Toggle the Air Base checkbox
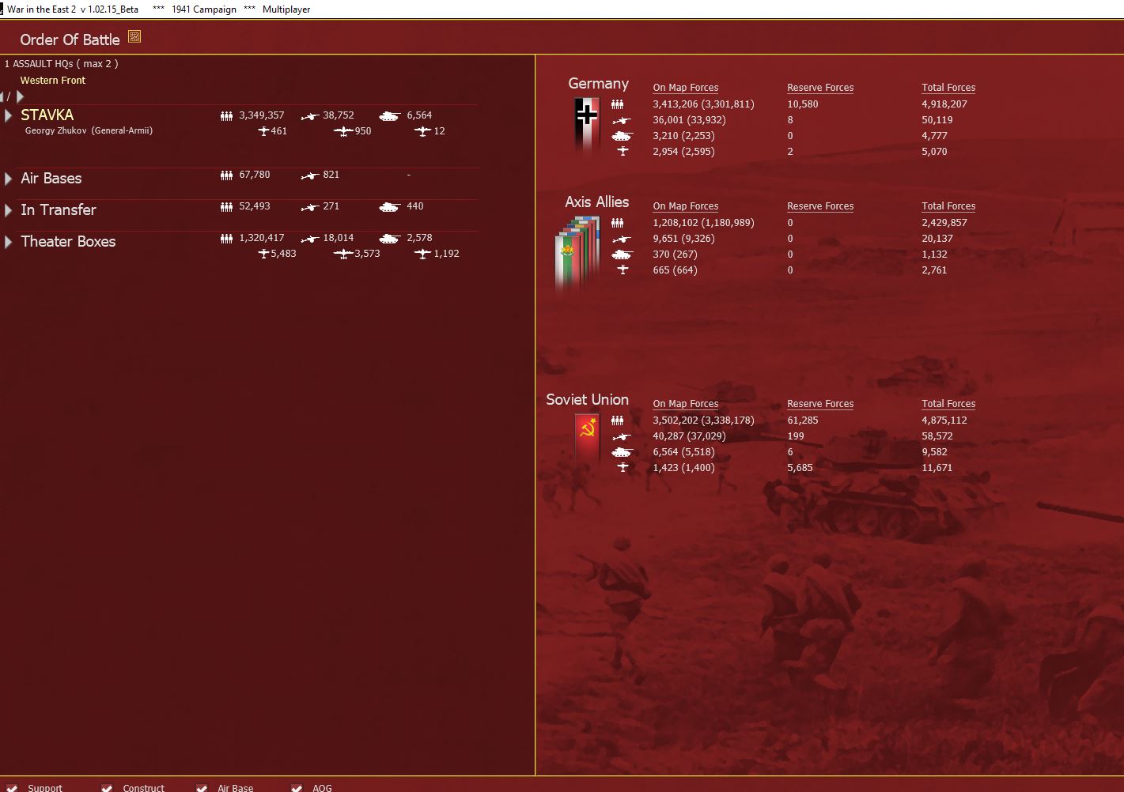Viewport: 1124px width, 792px height. click(x=202, y=788)
